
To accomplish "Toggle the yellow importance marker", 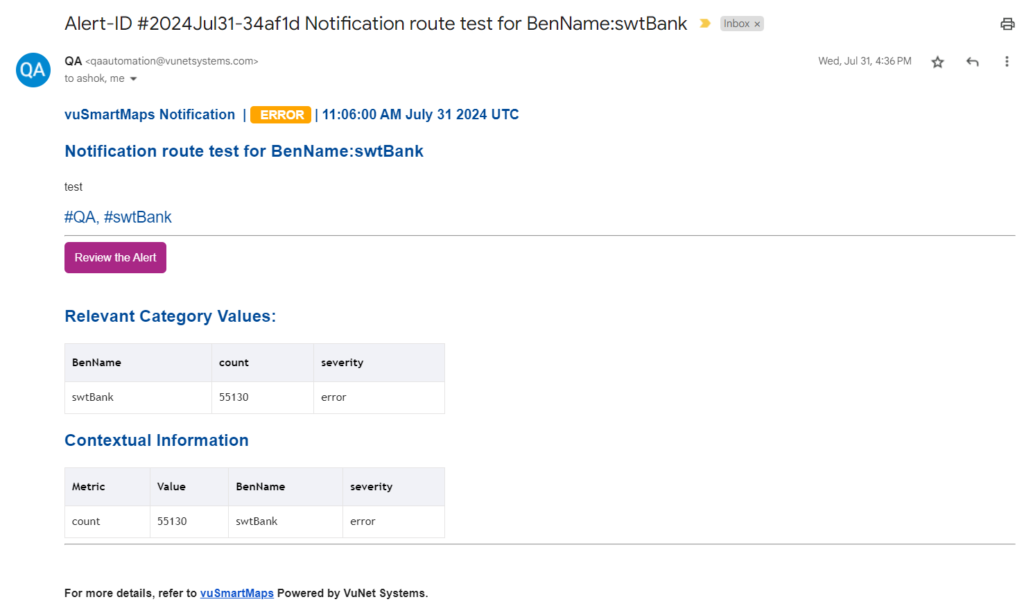I will point(705,24).
